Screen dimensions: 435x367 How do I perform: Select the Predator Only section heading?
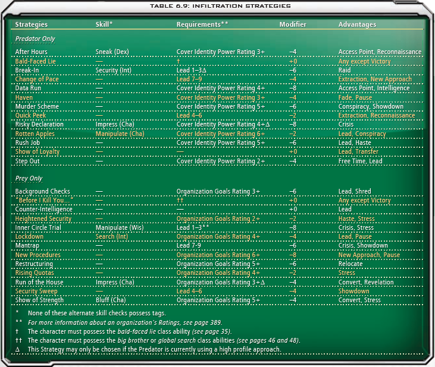pyautogui.click(x=35, y=39)
